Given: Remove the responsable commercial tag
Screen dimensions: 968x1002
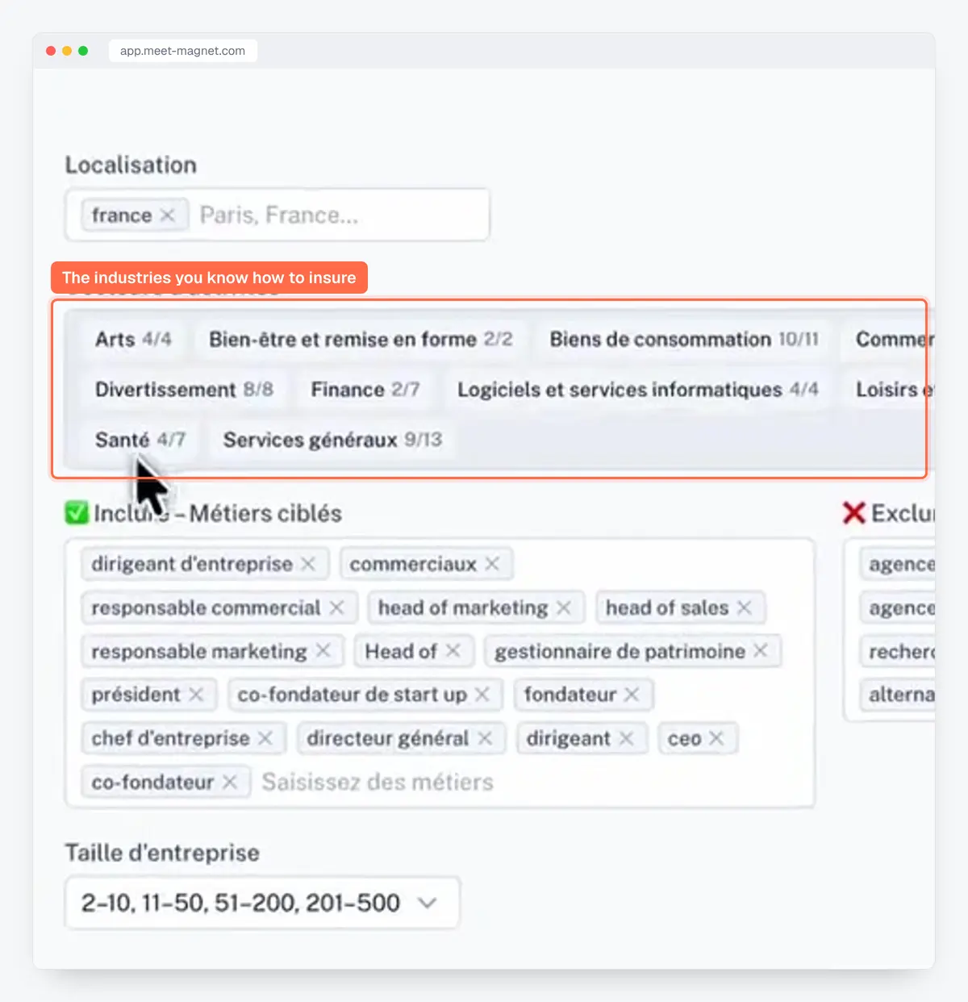Looking at the screenshot, I should [x=337, y=607].
